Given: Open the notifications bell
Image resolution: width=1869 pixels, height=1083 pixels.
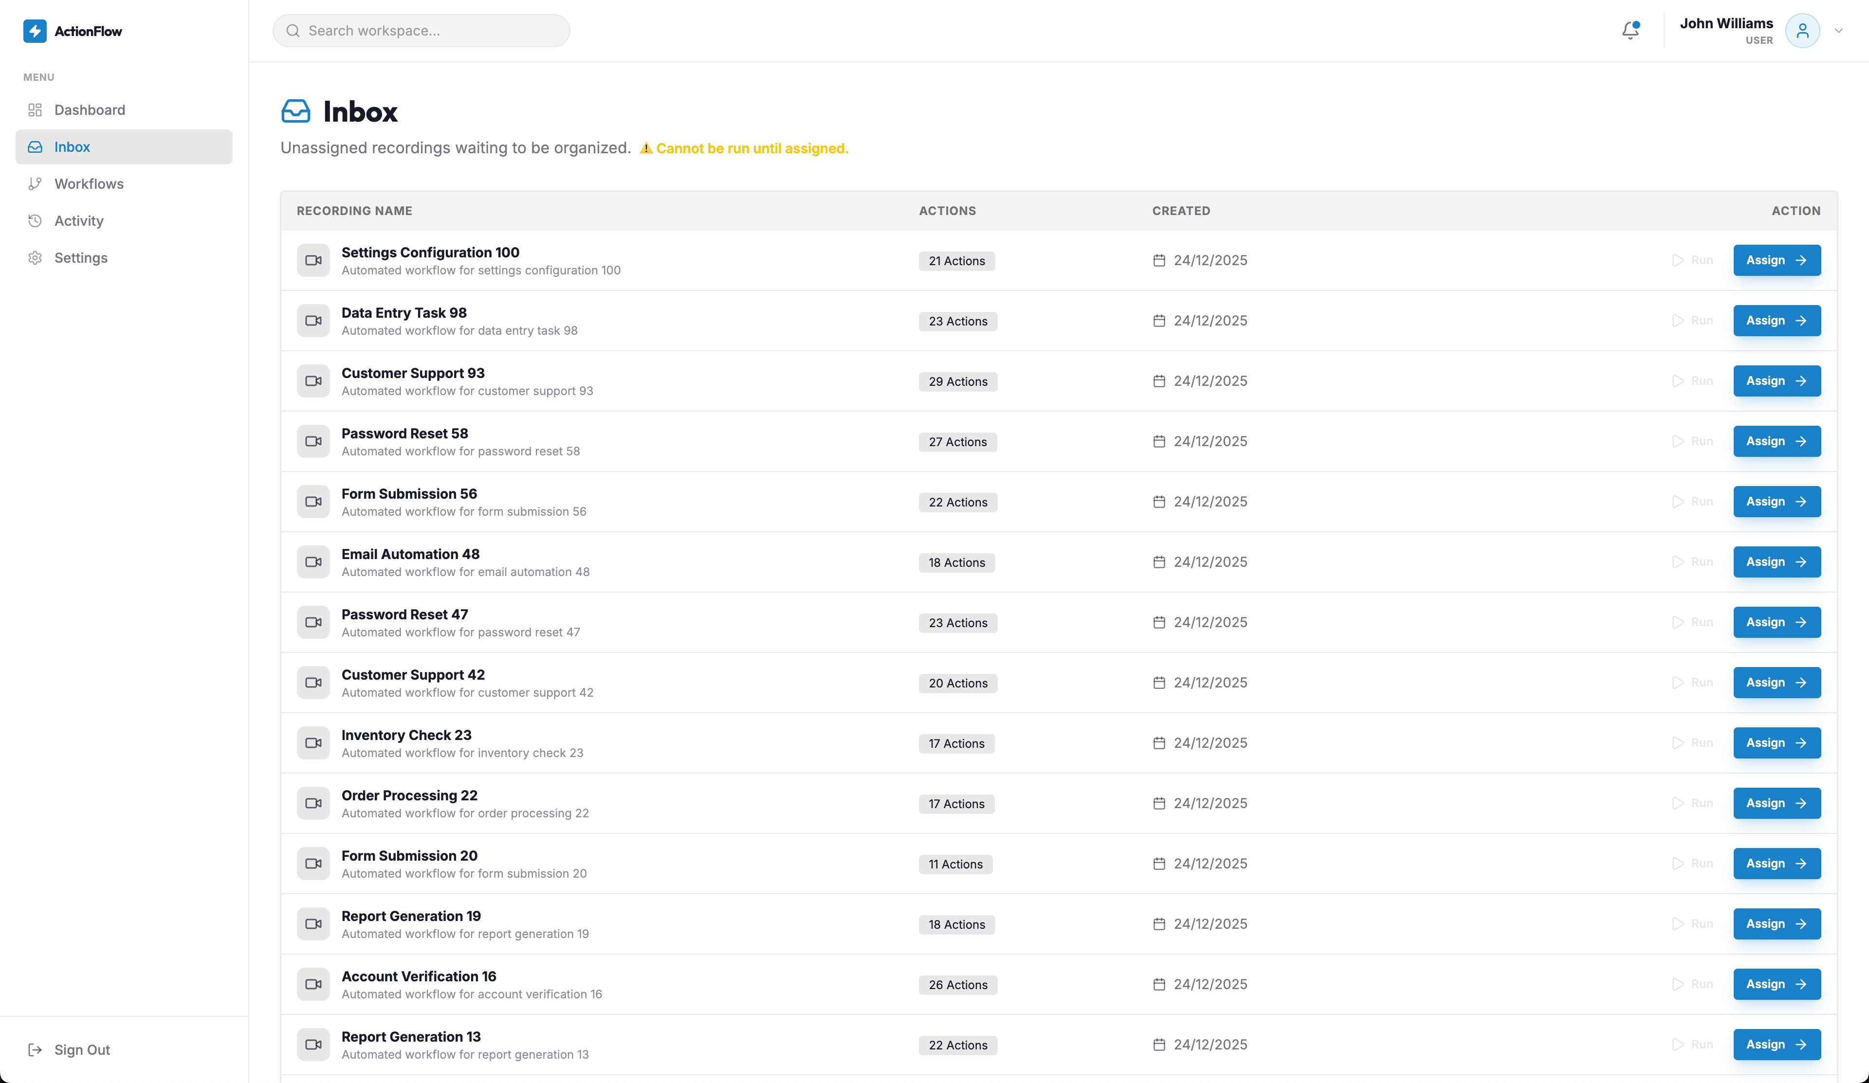Looking at the screenshot, I should [1630, 30].
